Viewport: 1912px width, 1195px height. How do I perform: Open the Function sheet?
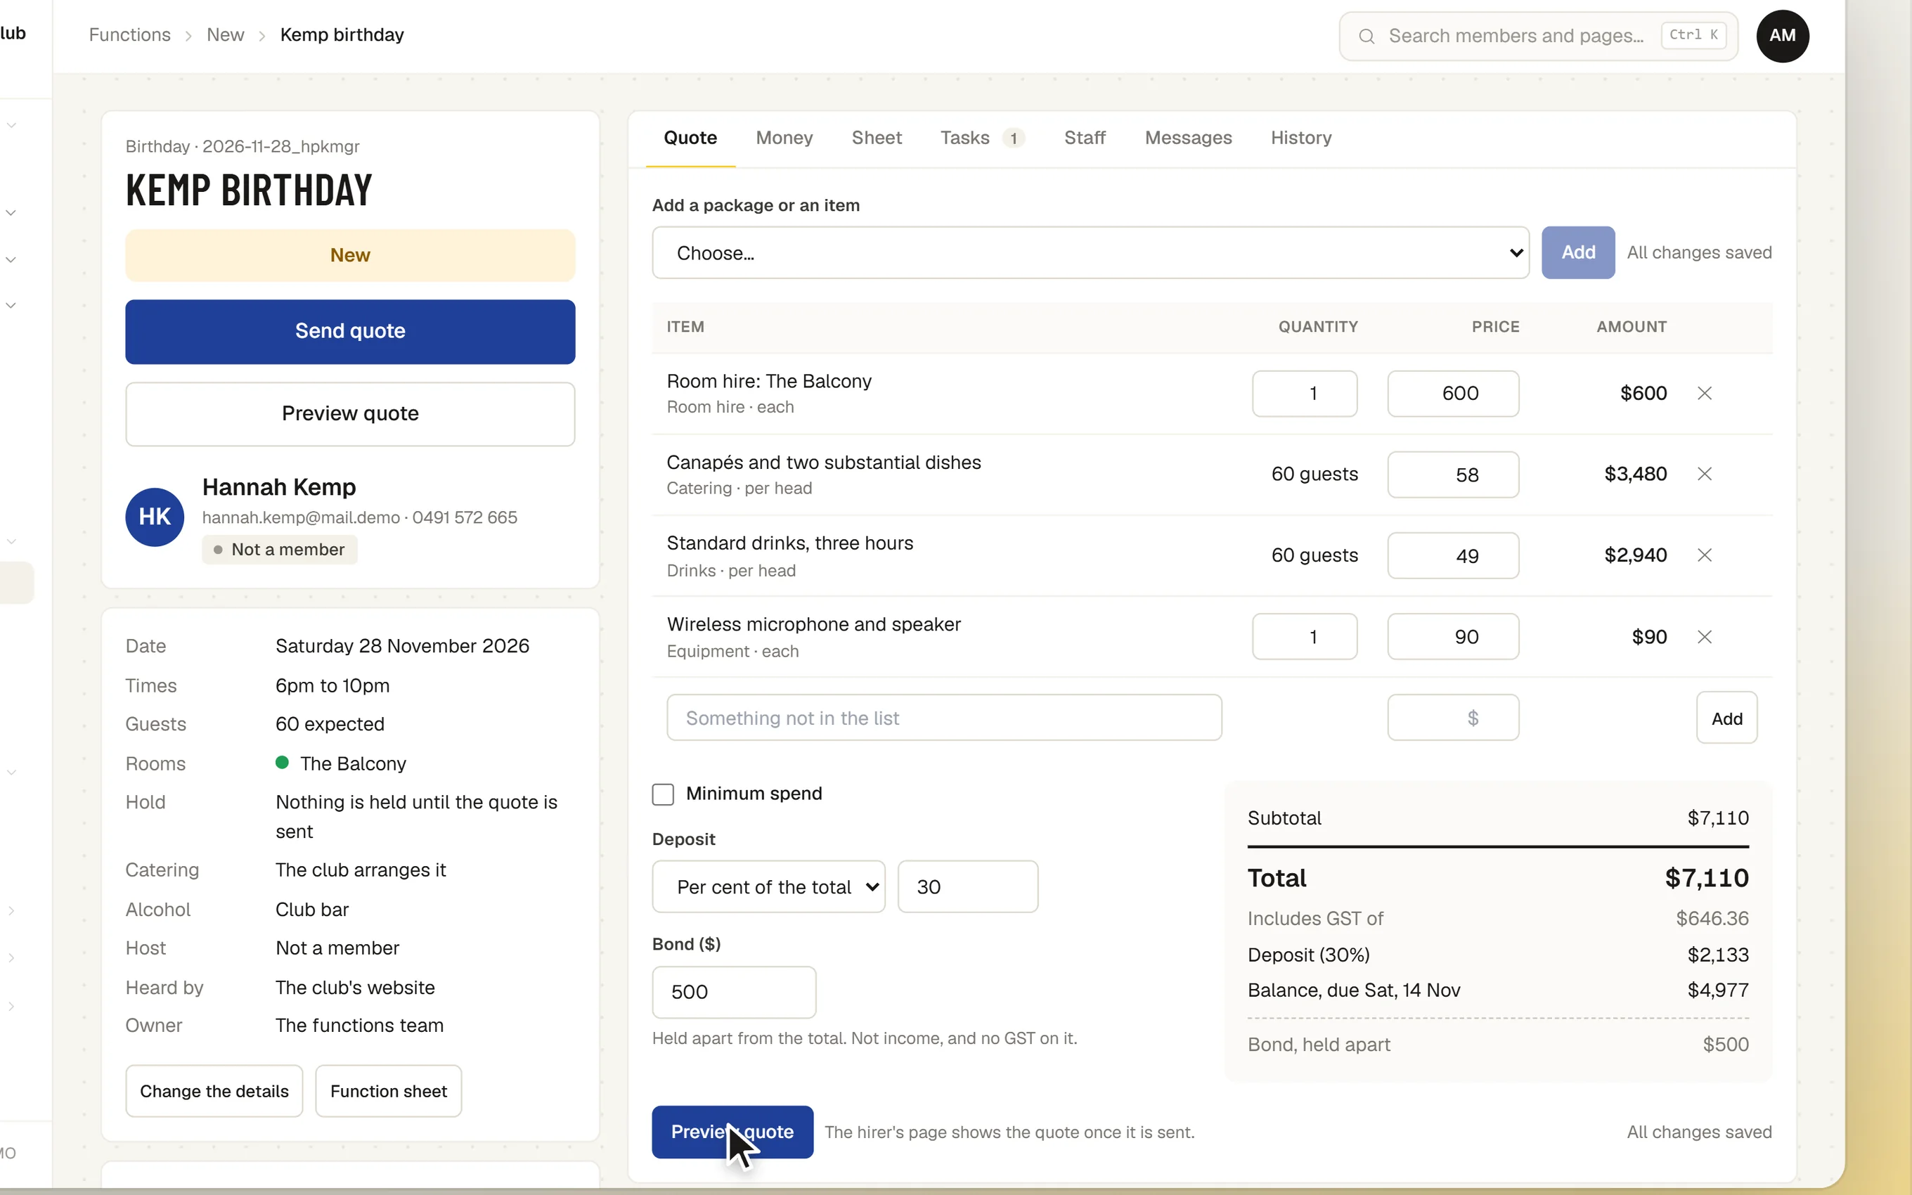388,1092
